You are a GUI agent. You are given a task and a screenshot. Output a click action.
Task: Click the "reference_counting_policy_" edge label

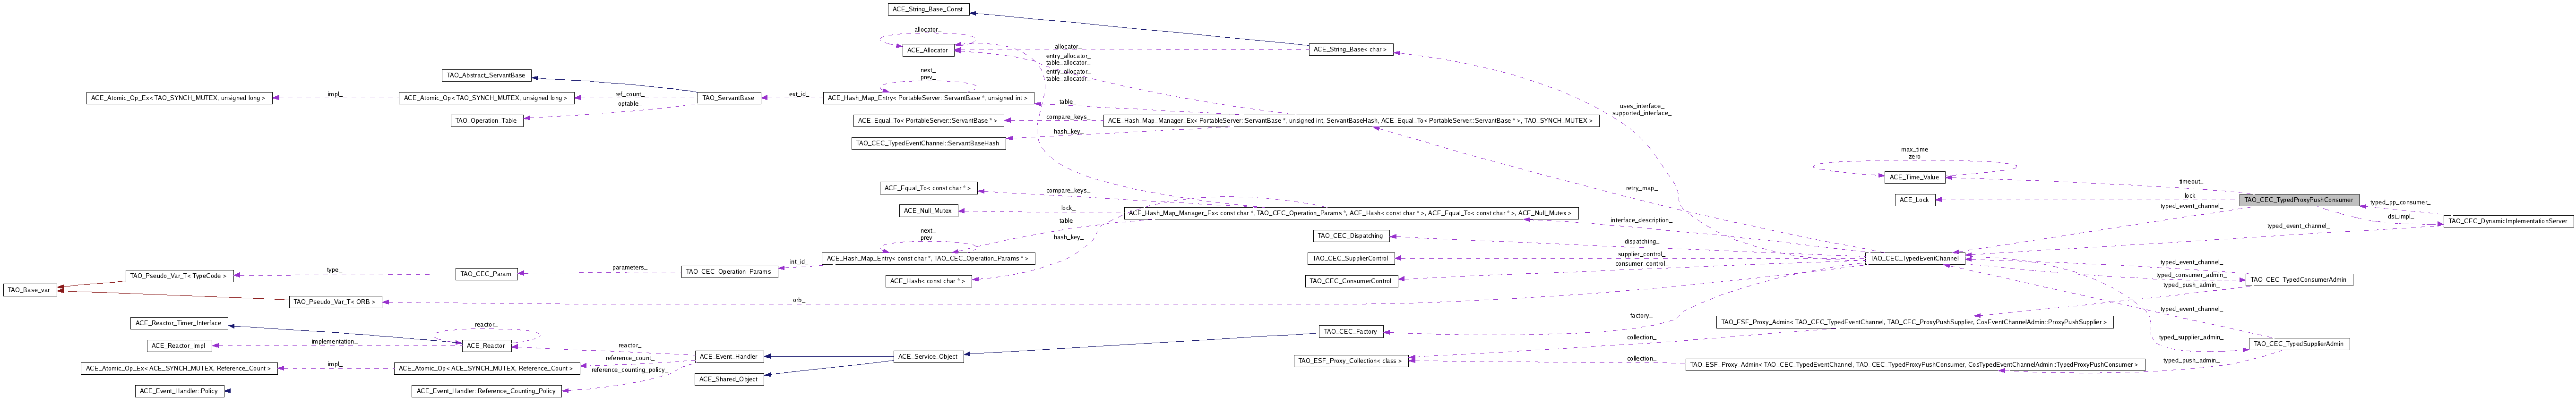pos(629,370)
